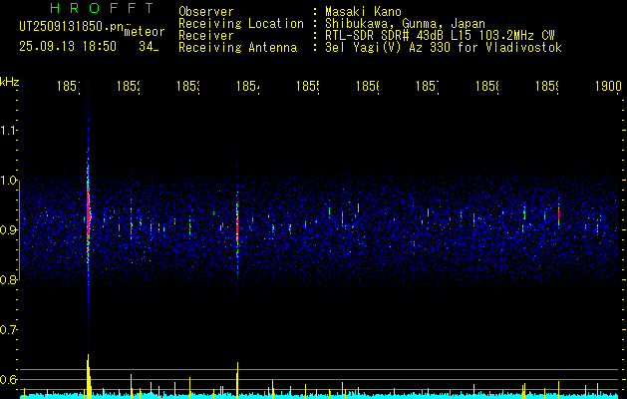Image resolution: width=627 pixels, height=399 pixels.
Task: Click the 0.6 frequency axis label
Action: pyautogui.click(x=9, y=379)
